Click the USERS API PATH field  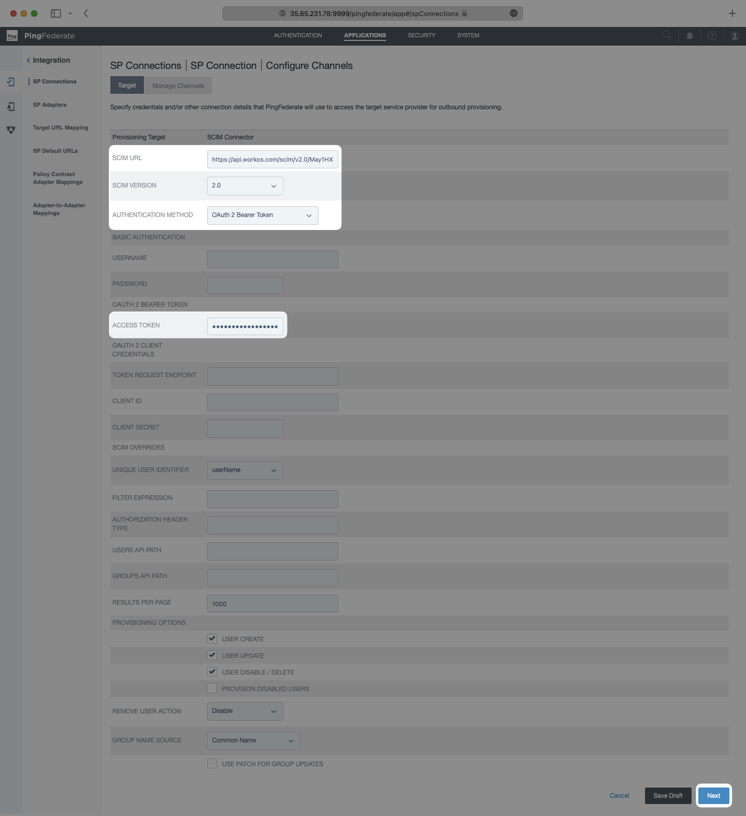point(272,551)
